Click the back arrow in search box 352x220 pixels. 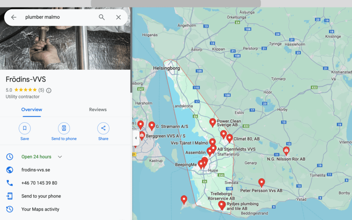(x=14, y=17)
